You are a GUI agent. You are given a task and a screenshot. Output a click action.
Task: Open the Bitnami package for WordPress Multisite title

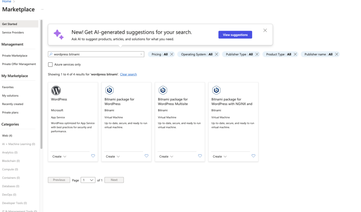[x=173, y=102]
